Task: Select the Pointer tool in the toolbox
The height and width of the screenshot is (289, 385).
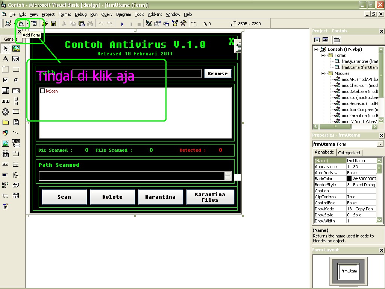Action: [6, 49]
